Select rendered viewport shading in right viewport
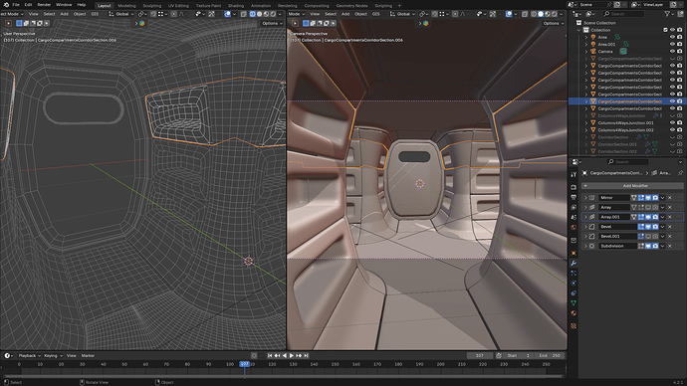 555,14
